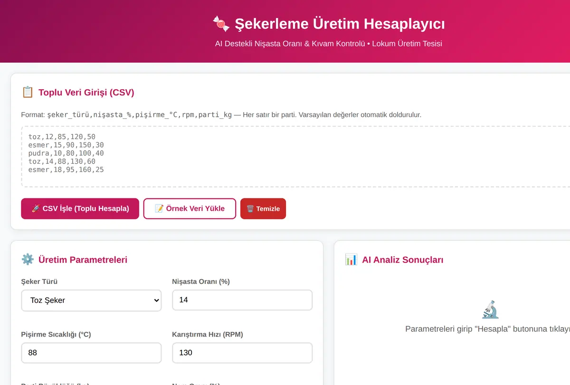The width and height of the screenshot is (570, 385).
Task: Click the red Temizle button
Action: click(x=263, y=208)
